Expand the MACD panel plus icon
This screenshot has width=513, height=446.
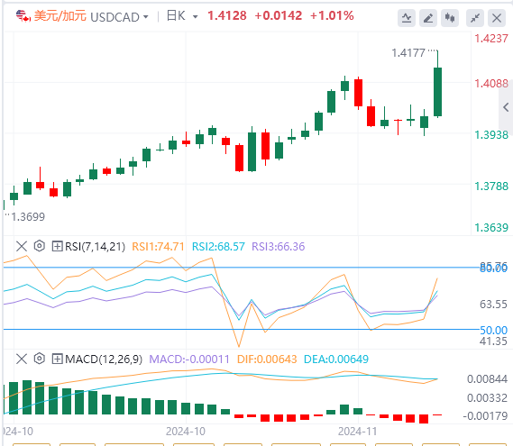pyautogui.click(x=57, y=359)
